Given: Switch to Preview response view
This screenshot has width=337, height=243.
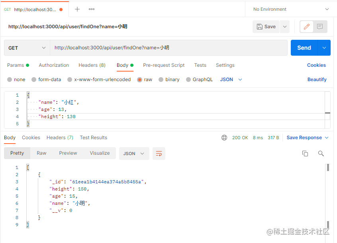Looking at the screenshot, I should [68, 153].
